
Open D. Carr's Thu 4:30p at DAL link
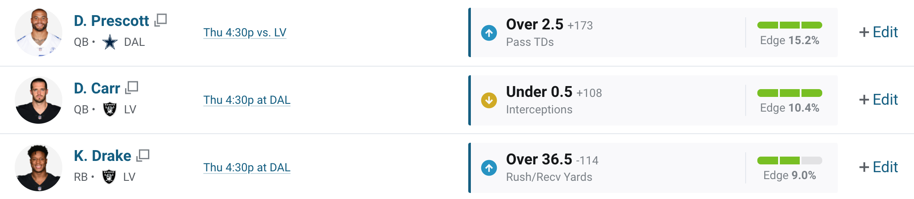click(x=247, y=100)
